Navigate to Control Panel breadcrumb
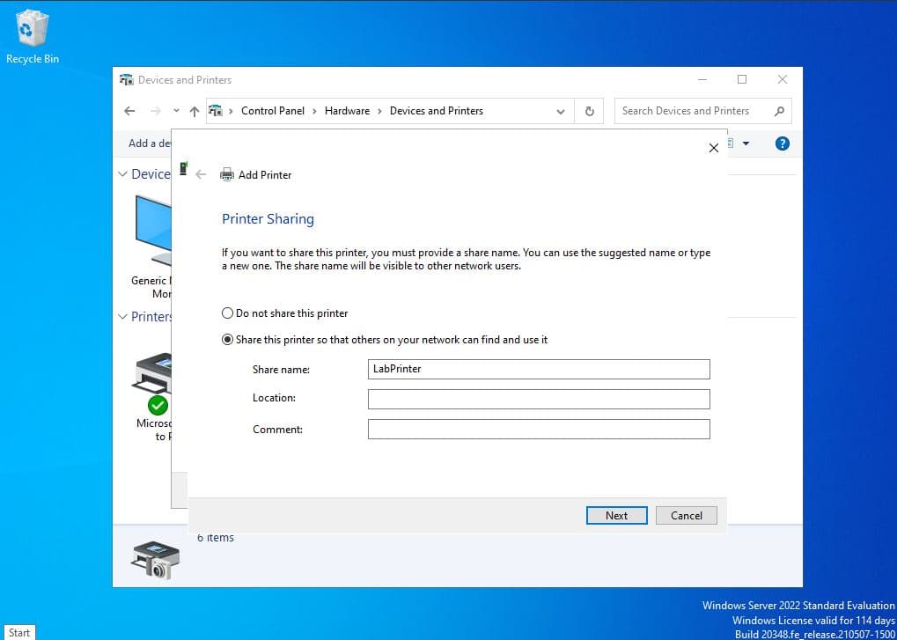Viewport: 897px width, 640px height. click(272, 111)
